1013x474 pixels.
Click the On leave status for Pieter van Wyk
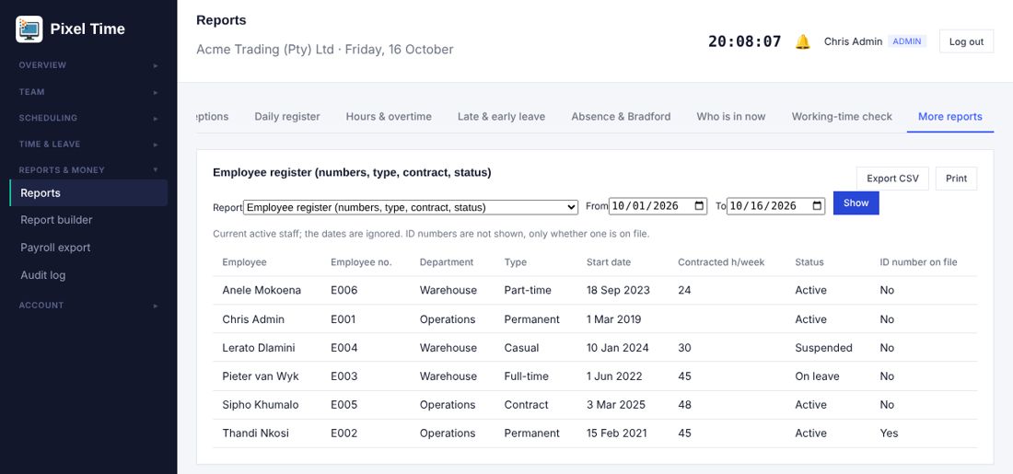point(817,376)
